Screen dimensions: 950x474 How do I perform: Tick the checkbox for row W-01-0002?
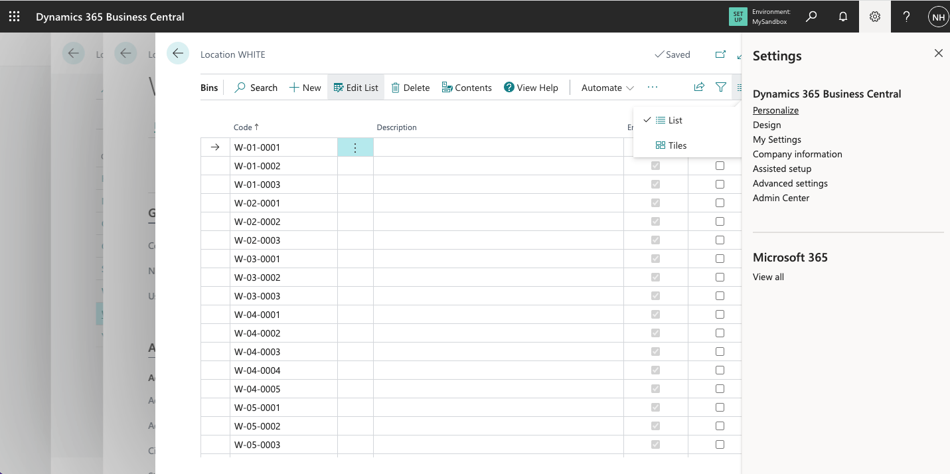point(720,166)
